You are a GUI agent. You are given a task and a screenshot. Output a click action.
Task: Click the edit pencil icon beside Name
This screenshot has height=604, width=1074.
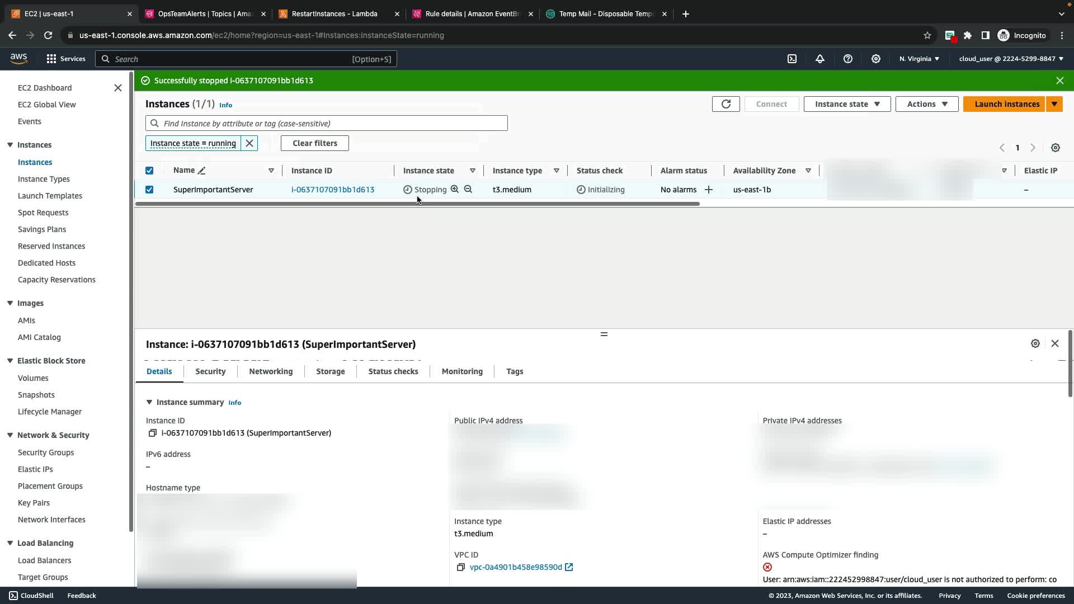(202, 171)
